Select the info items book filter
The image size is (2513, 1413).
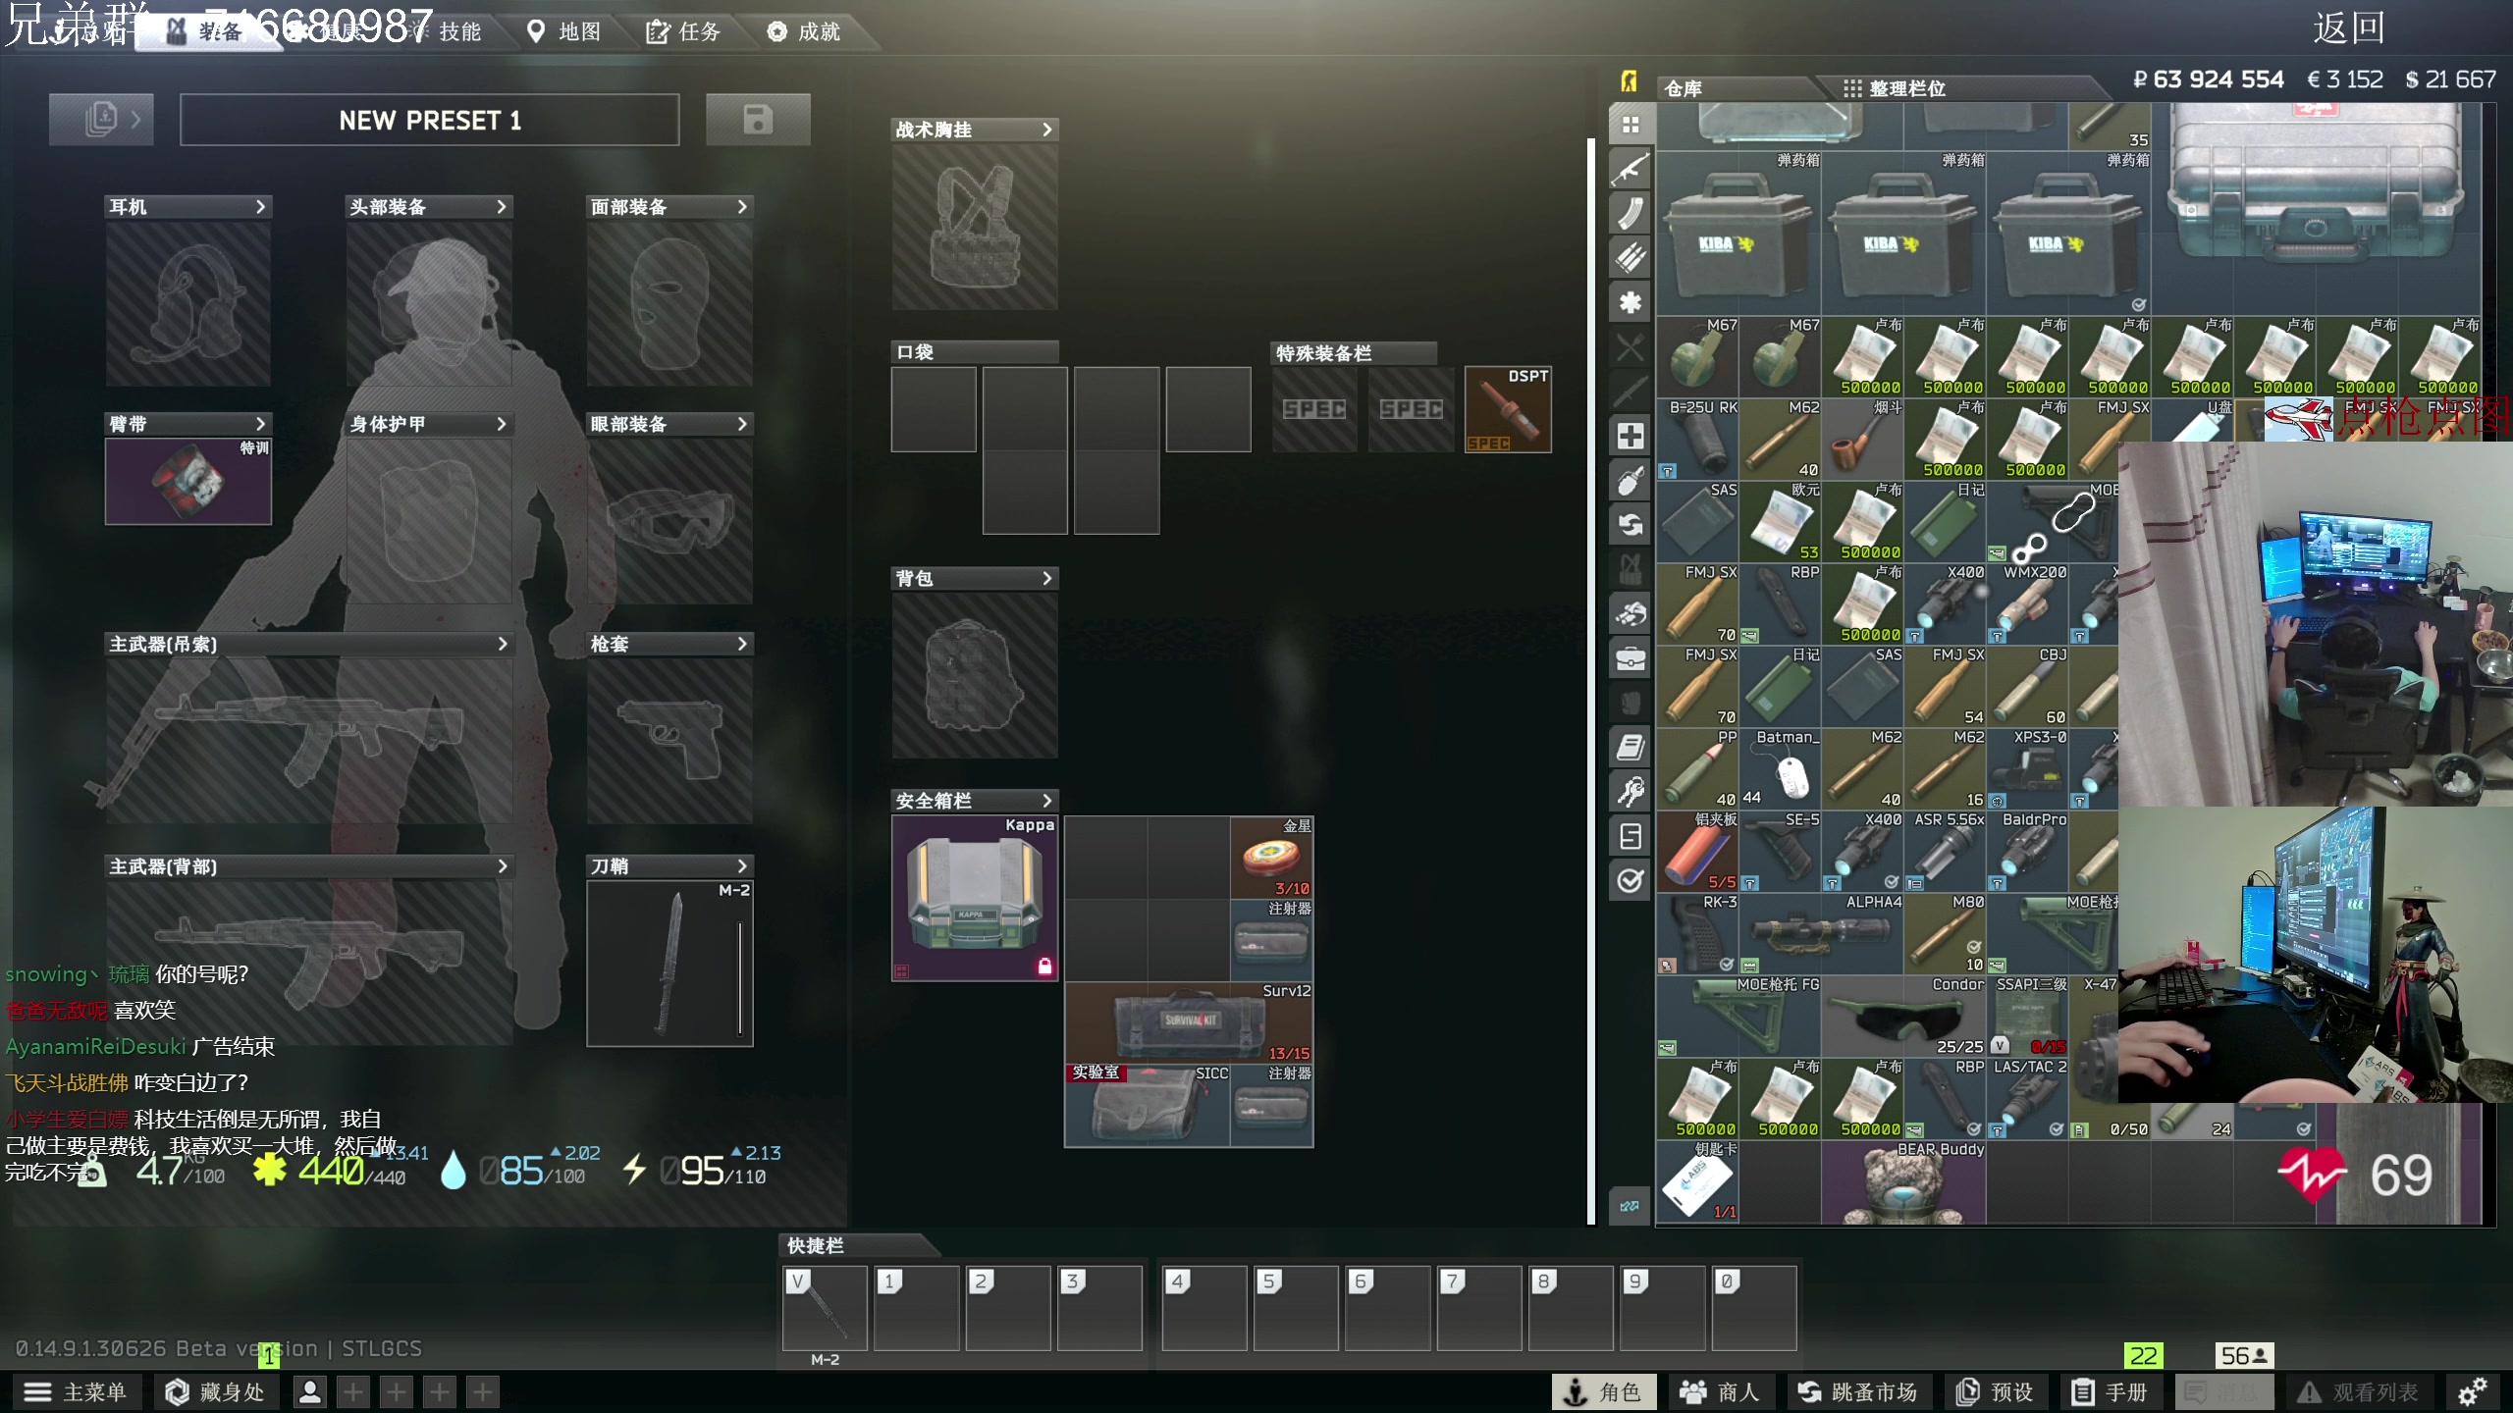tap(1631, 748)
